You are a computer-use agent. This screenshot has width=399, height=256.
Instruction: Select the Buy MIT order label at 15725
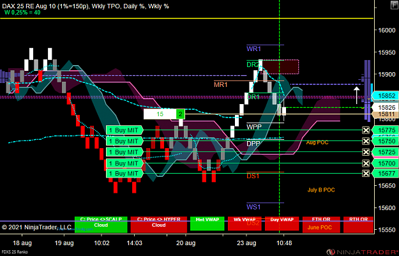(x=124, y=152)
